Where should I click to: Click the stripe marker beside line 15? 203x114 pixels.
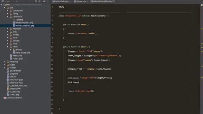[202, 66]
